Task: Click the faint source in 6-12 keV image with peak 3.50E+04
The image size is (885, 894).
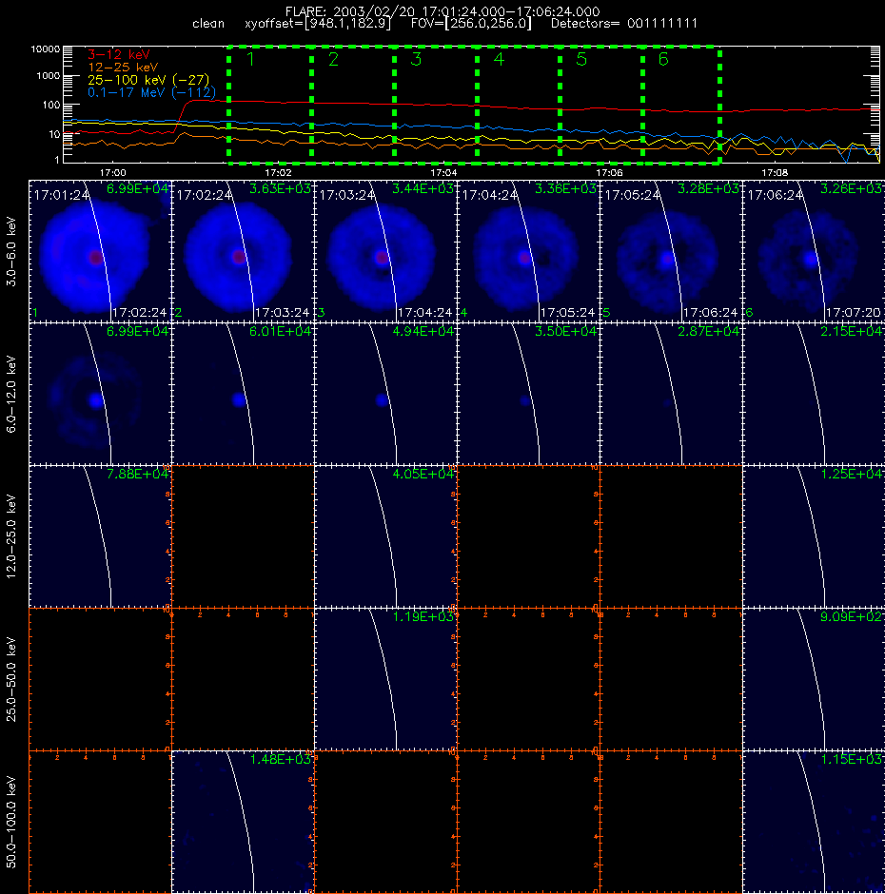Action: tap(524, 400)
